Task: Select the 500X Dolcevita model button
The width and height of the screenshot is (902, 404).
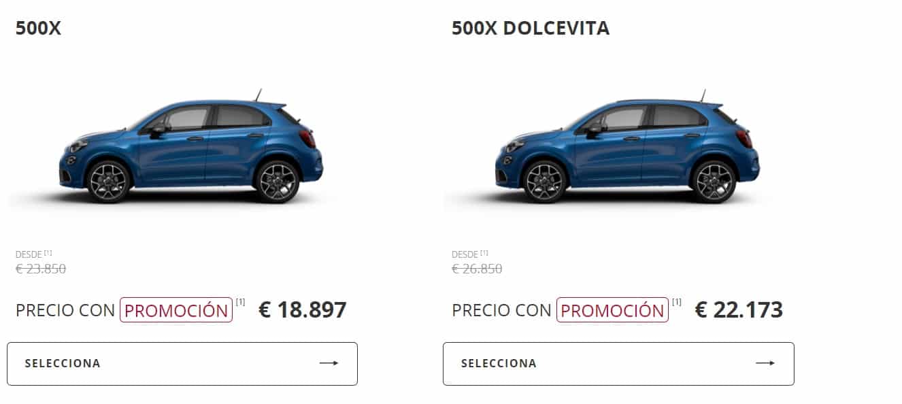Action: pyautogui.click(x=618, y=364)
